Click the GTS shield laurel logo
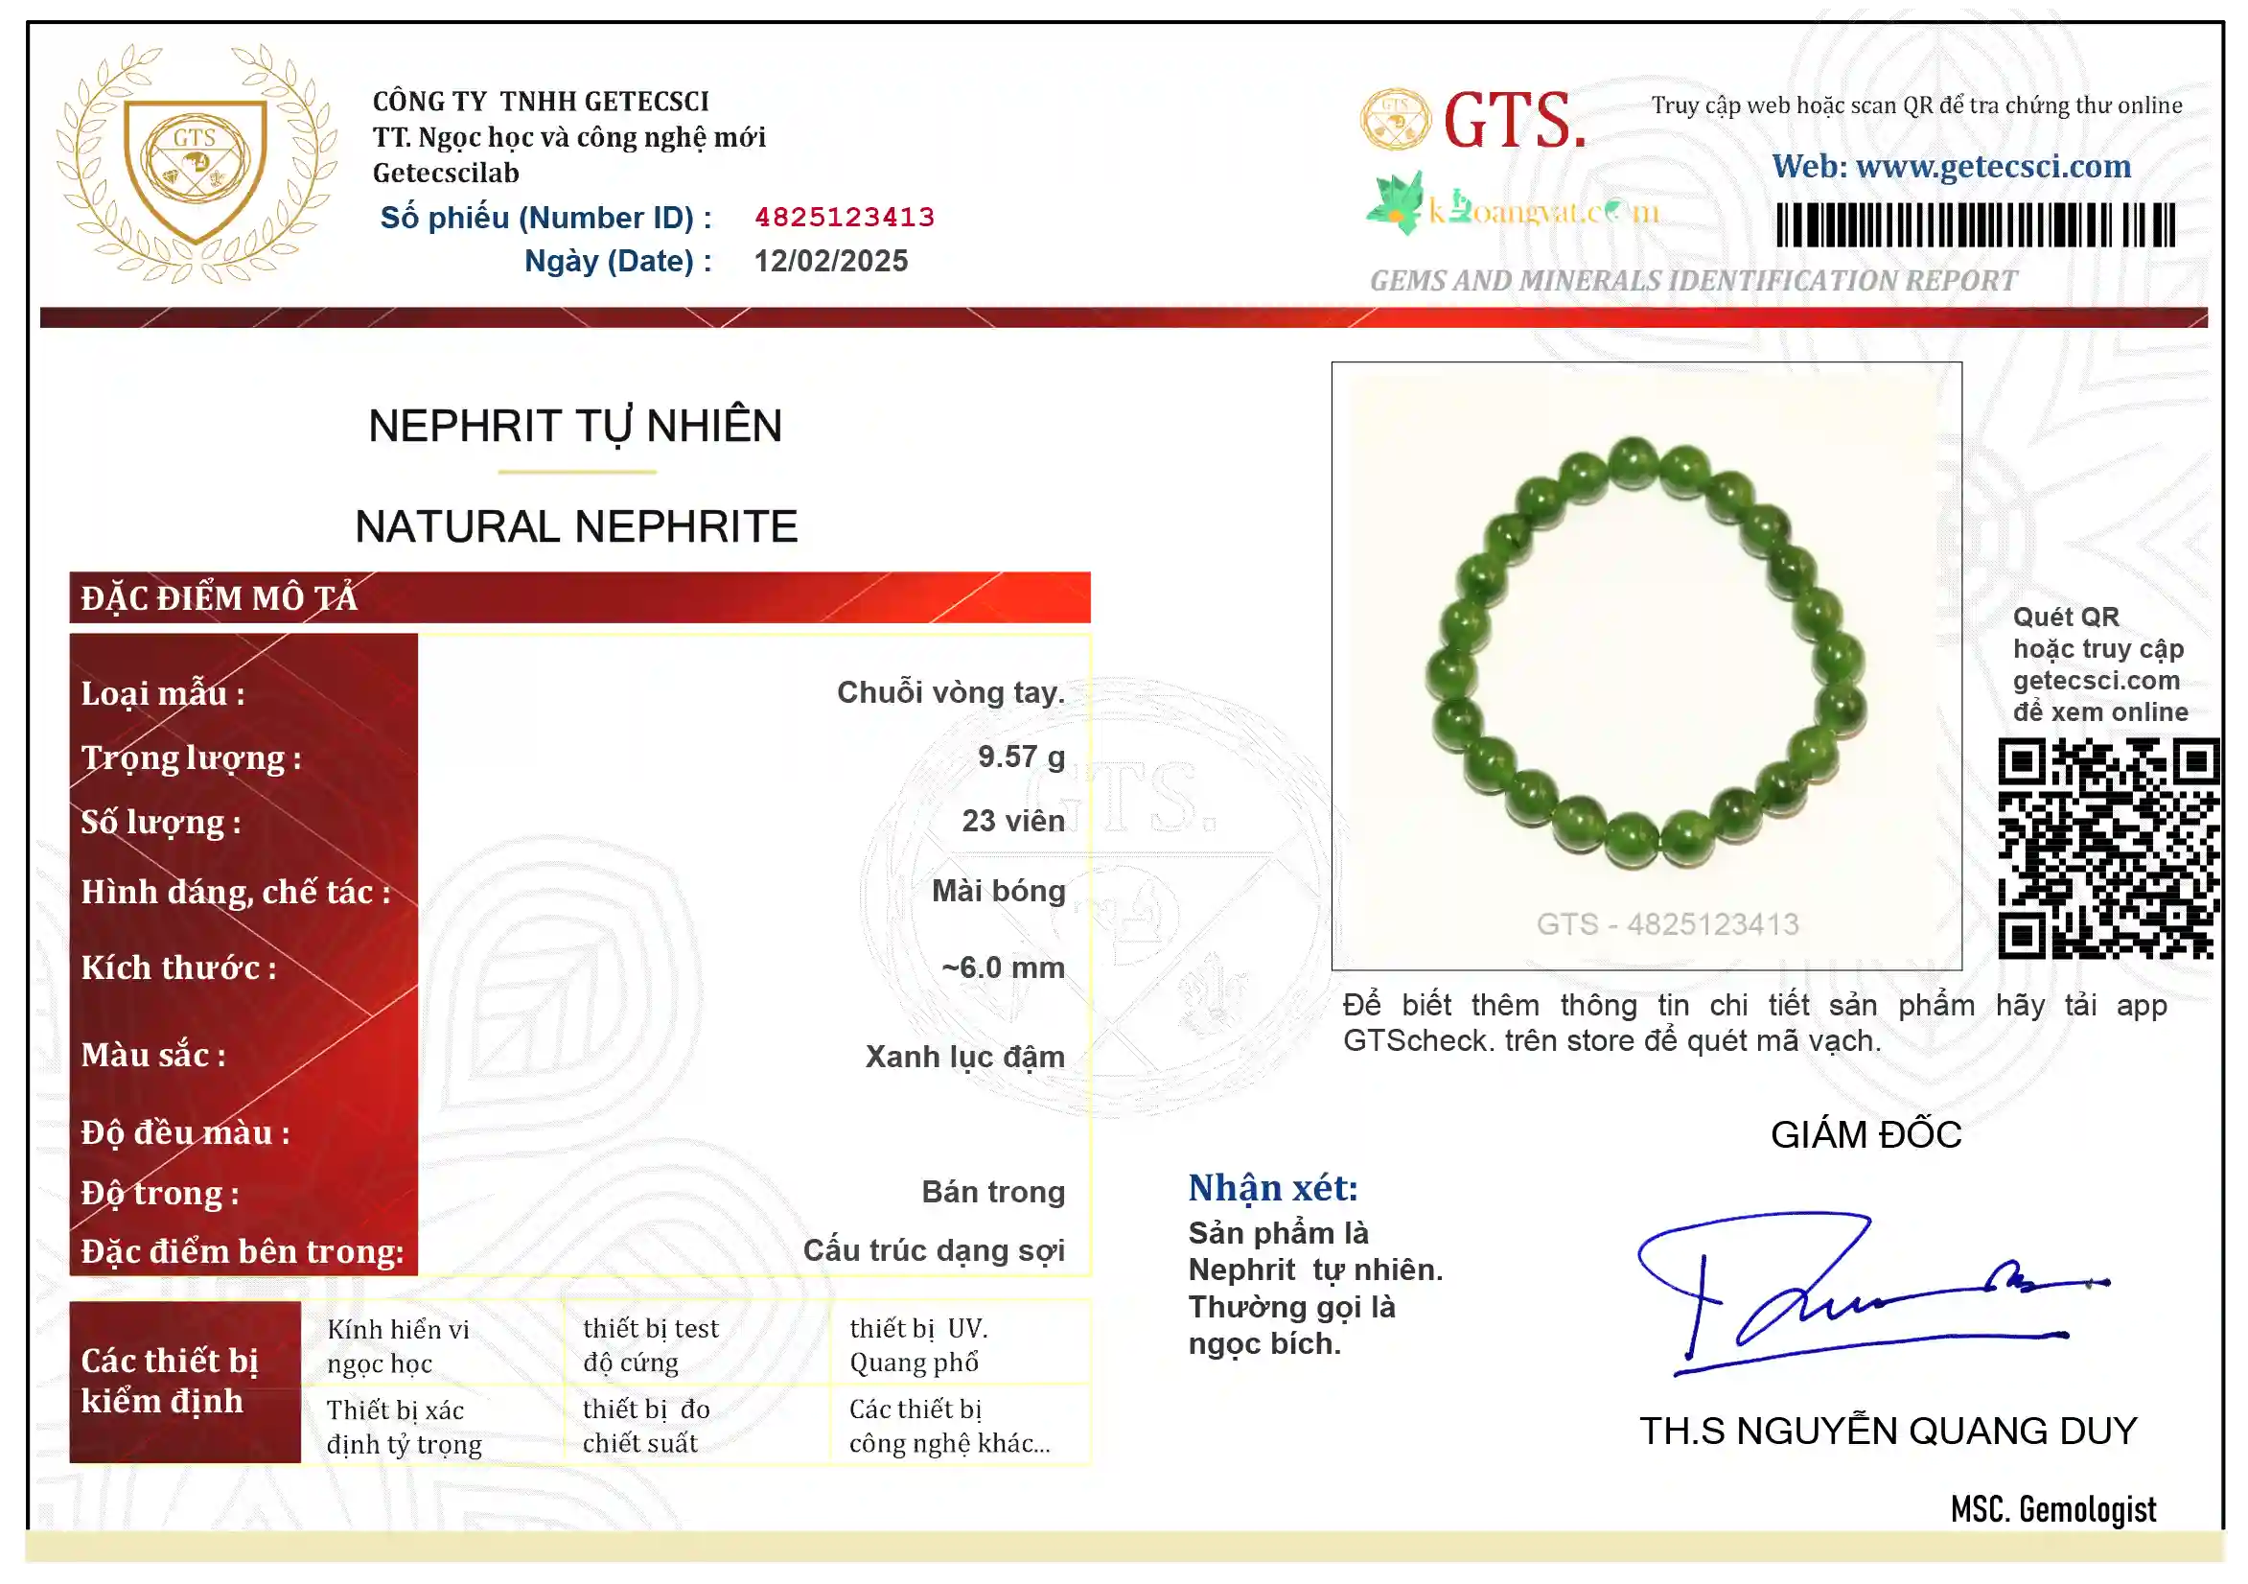The image size is (2248, 1584). (x=196, y=164)
